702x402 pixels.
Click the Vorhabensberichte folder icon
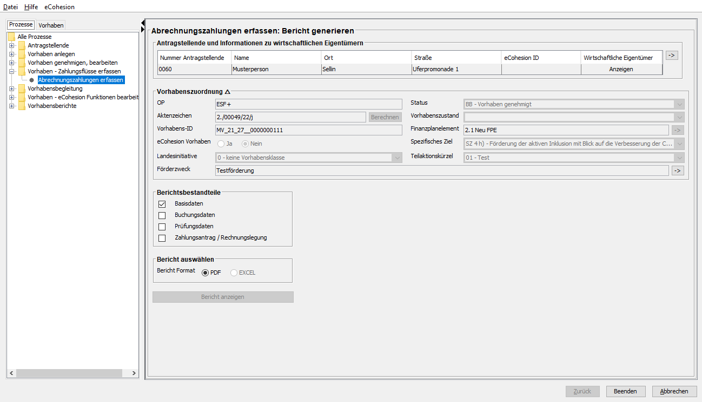22,106
